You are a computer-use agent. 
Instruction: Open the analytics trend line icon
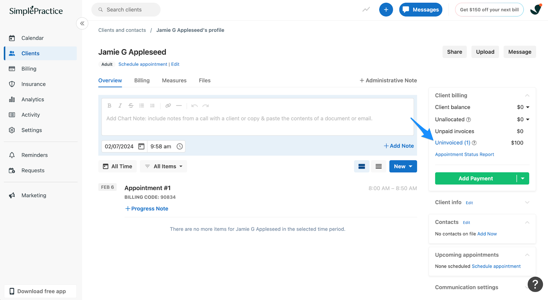click(366, 10)
